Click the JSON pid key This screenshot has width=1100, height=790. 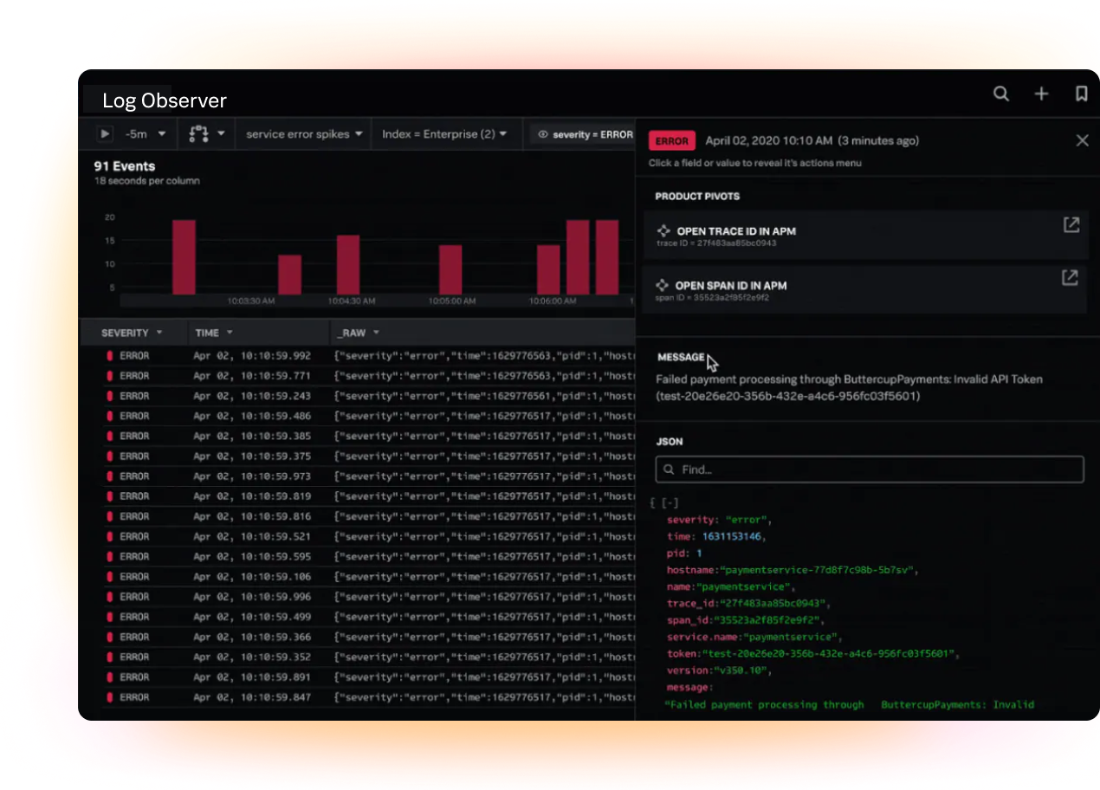(678, 554)
